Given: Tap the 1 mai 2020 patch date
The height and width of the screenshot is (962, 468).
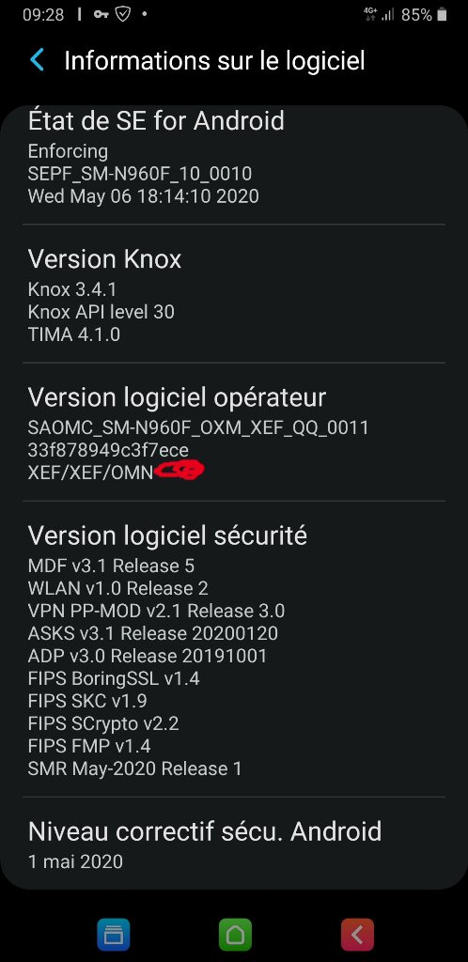Looking at the screenshot, I should 75,861.
